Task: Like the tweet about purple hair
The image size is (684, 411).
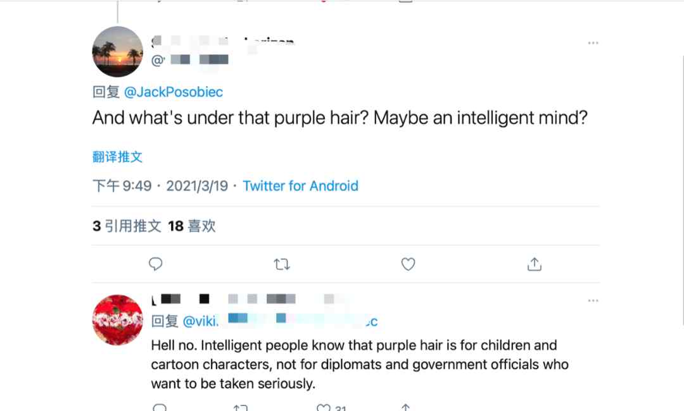Action: (408, 264)
